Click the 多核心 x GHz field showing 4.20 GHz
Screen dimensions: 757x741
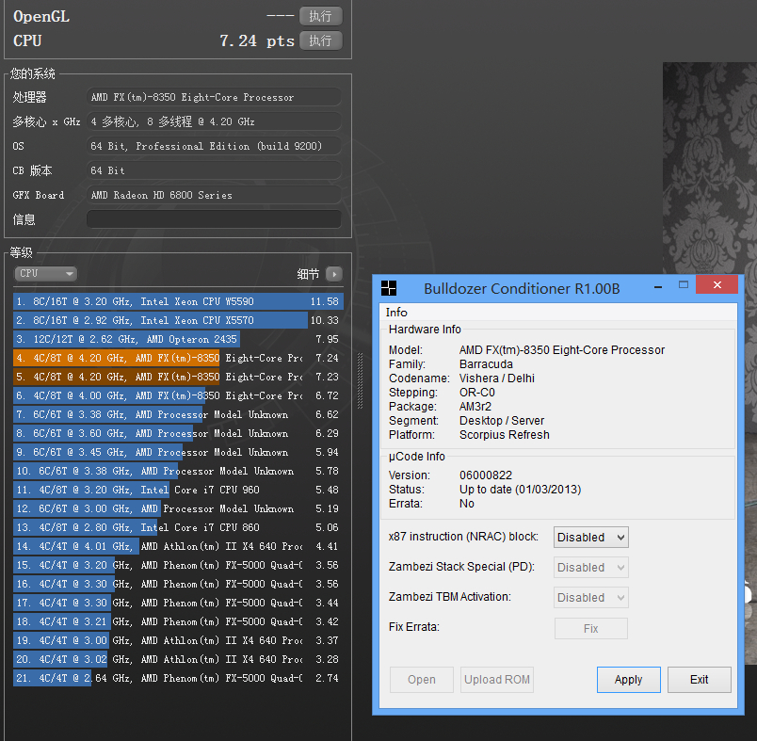(214, 121)
